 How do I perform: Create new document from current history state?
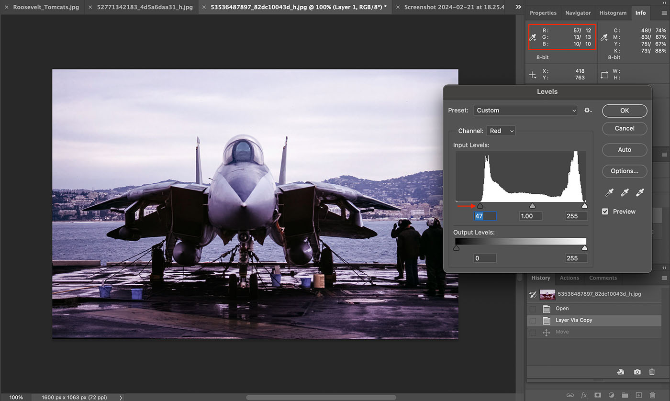point(621,372)
